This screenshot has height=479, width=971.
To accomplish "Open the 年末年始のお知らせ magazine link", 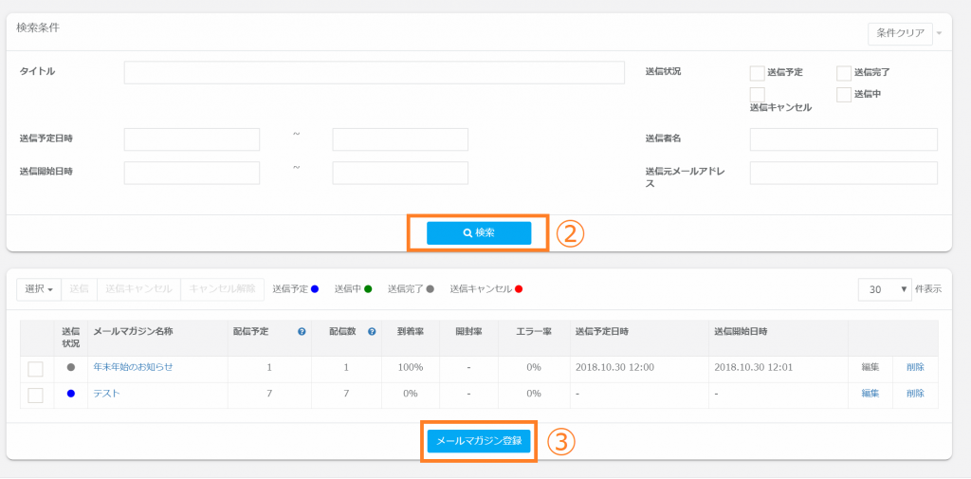I will tap(133, 367).
